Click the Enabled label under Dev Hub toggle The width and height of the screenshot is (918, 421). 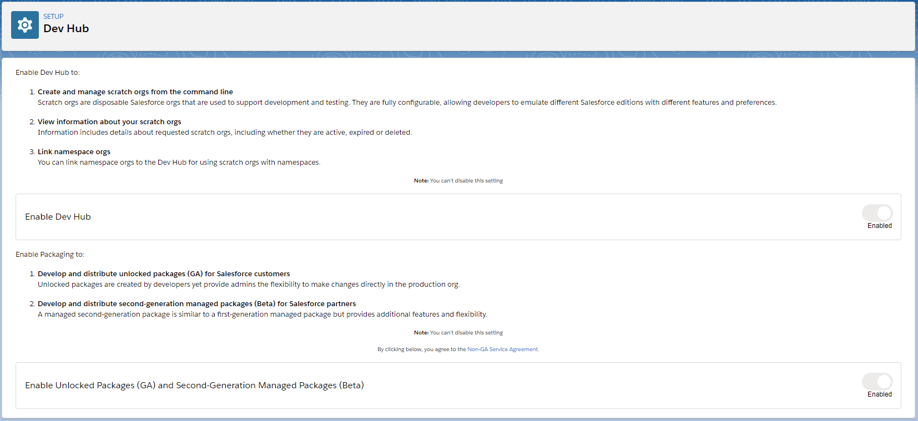(x=880, y=226)
